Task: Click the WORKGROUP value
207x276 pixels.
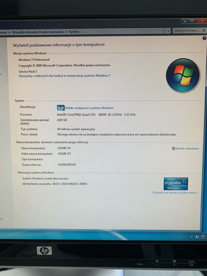Action: 67,164
